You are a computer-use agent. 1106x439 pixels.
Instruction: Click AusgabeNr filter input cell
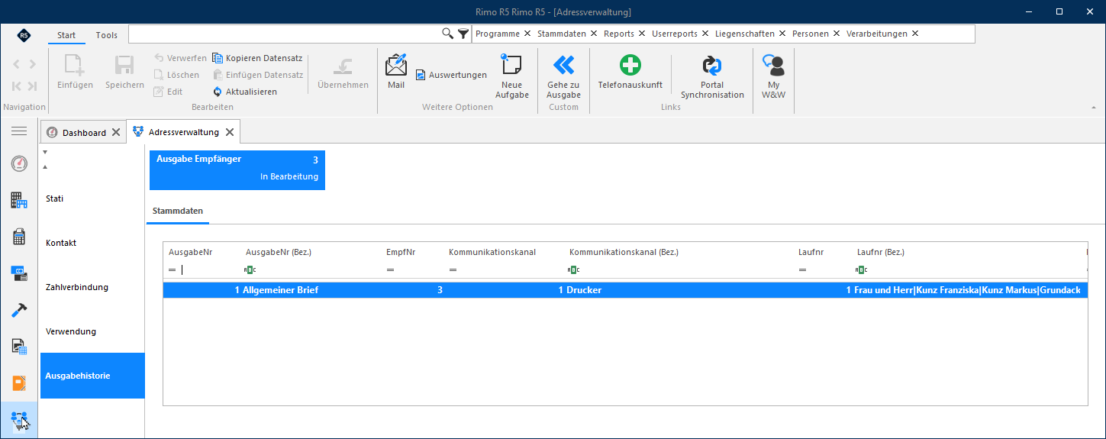(208, 270)
